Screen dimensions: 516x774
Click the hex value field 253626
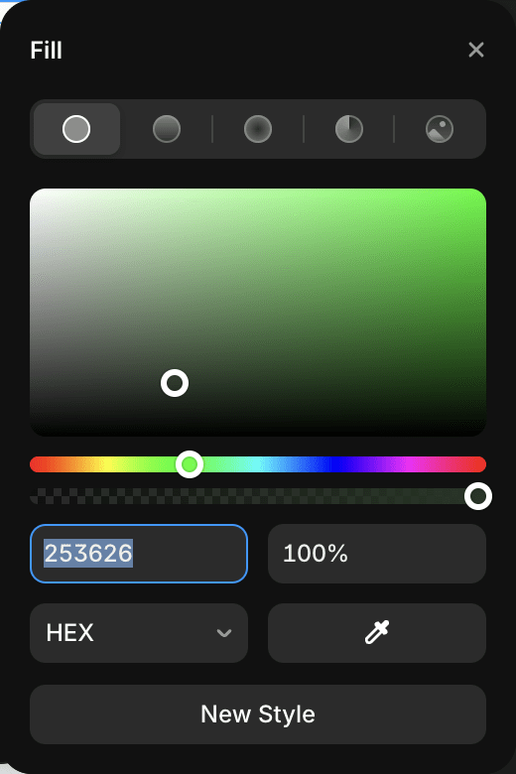139,554
